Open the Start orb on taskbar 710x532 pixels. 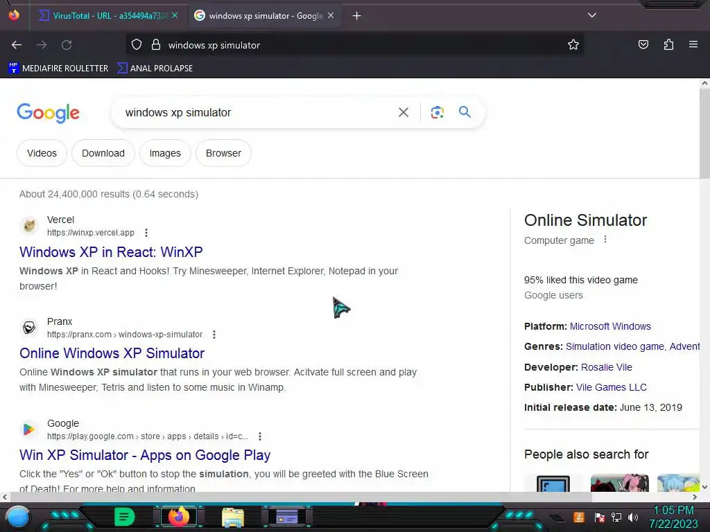pyautogui.click(x=18, y=517)
